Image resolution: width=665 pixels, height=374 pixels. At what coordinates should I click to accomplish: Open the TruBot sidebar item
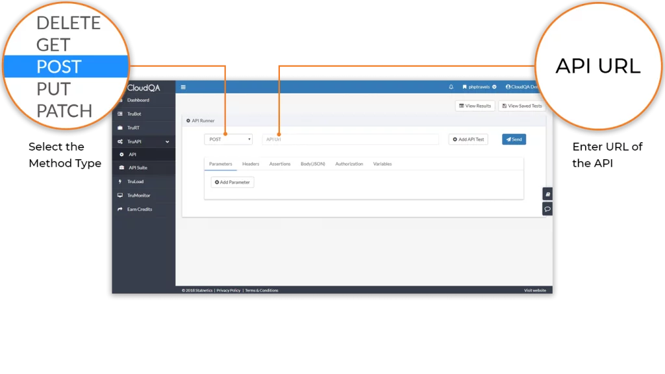click(x=144, y=114)
